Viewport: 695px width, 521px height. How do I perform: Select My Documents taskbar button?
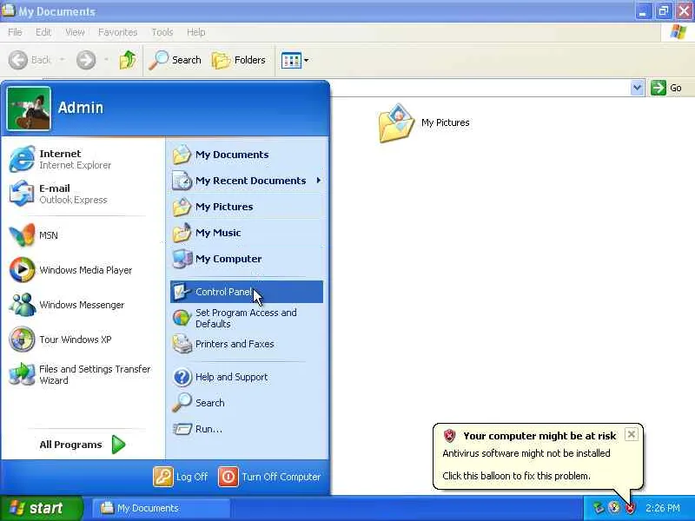coord(161,508)
